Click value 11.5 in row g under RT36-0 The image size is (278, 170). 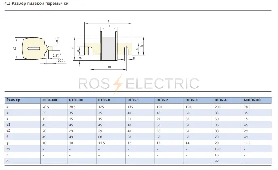pos(101,143)
